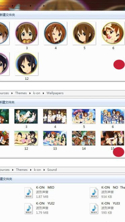This screenshot has width=125, height=222.
Task: Select avatar image 5 thumbnail
Action: [x=84, y=33]
